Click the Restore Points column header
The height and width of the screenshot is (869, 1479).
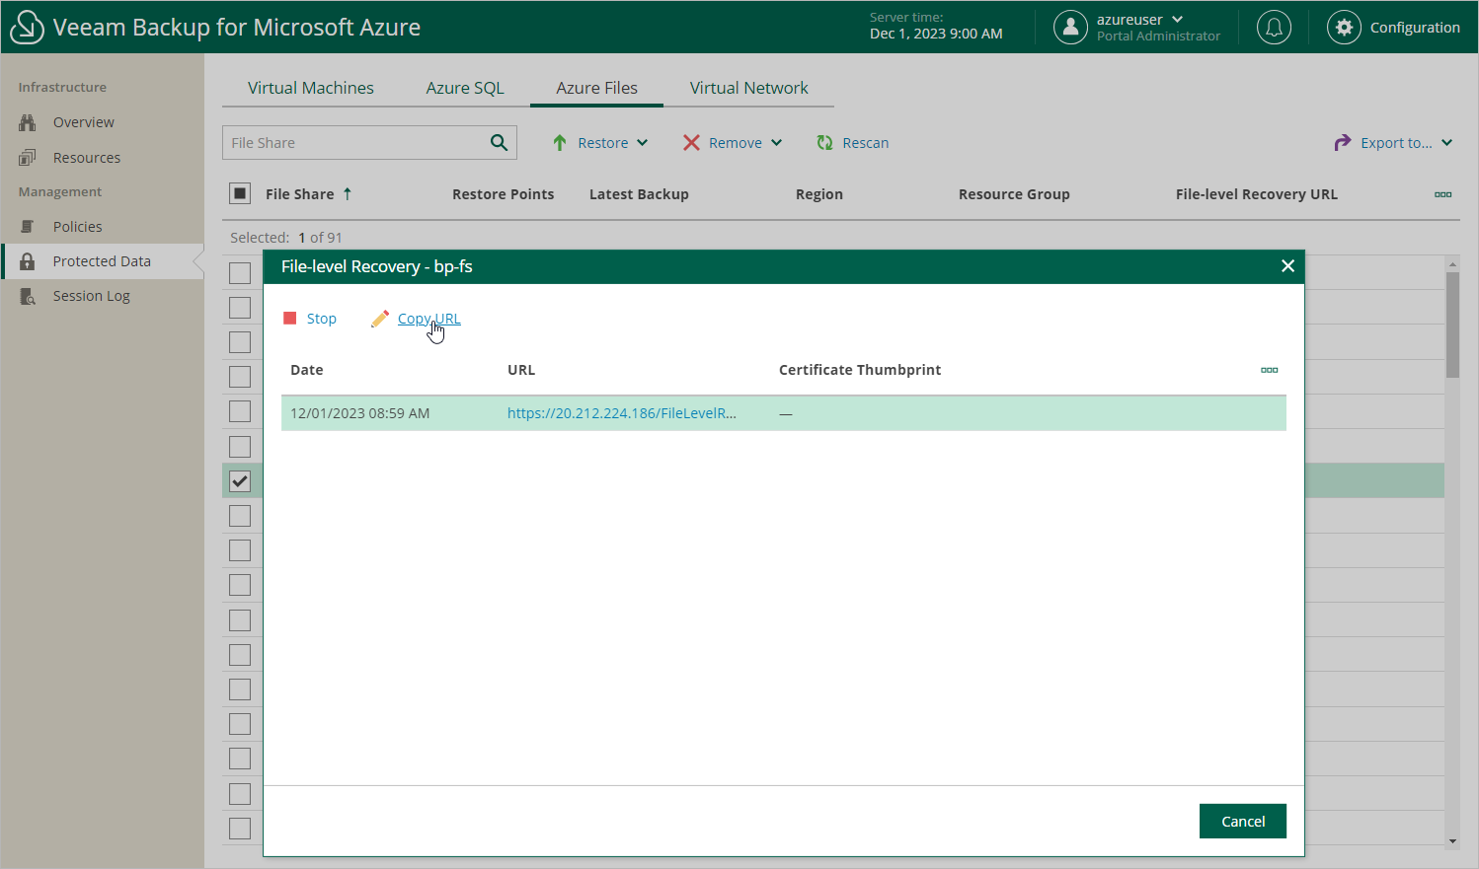point(504,194)
